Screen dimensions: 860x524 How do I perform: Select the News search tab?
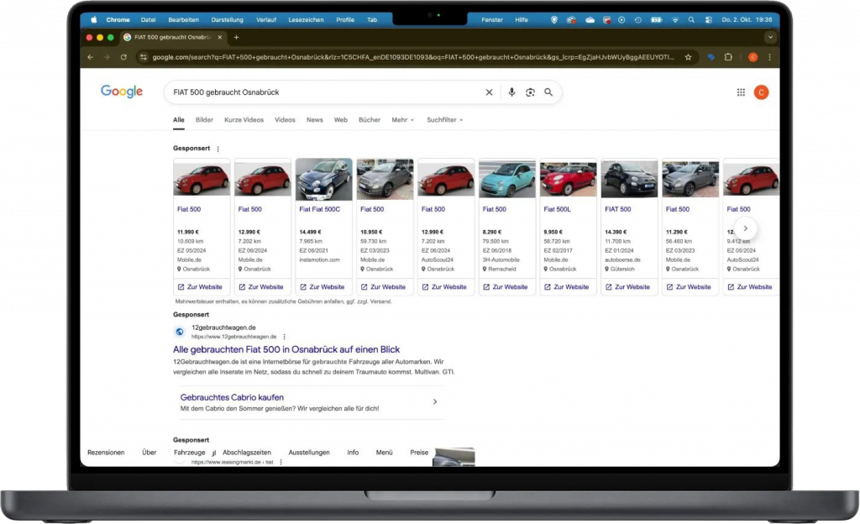(x=314, y=120)
